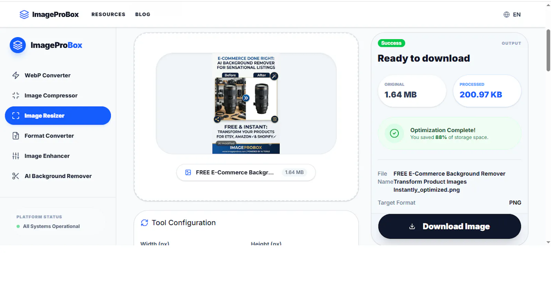Click the green checkmark optimization icon
The width and height of the screenshot is (551, 290).
[x=394, y=133]
